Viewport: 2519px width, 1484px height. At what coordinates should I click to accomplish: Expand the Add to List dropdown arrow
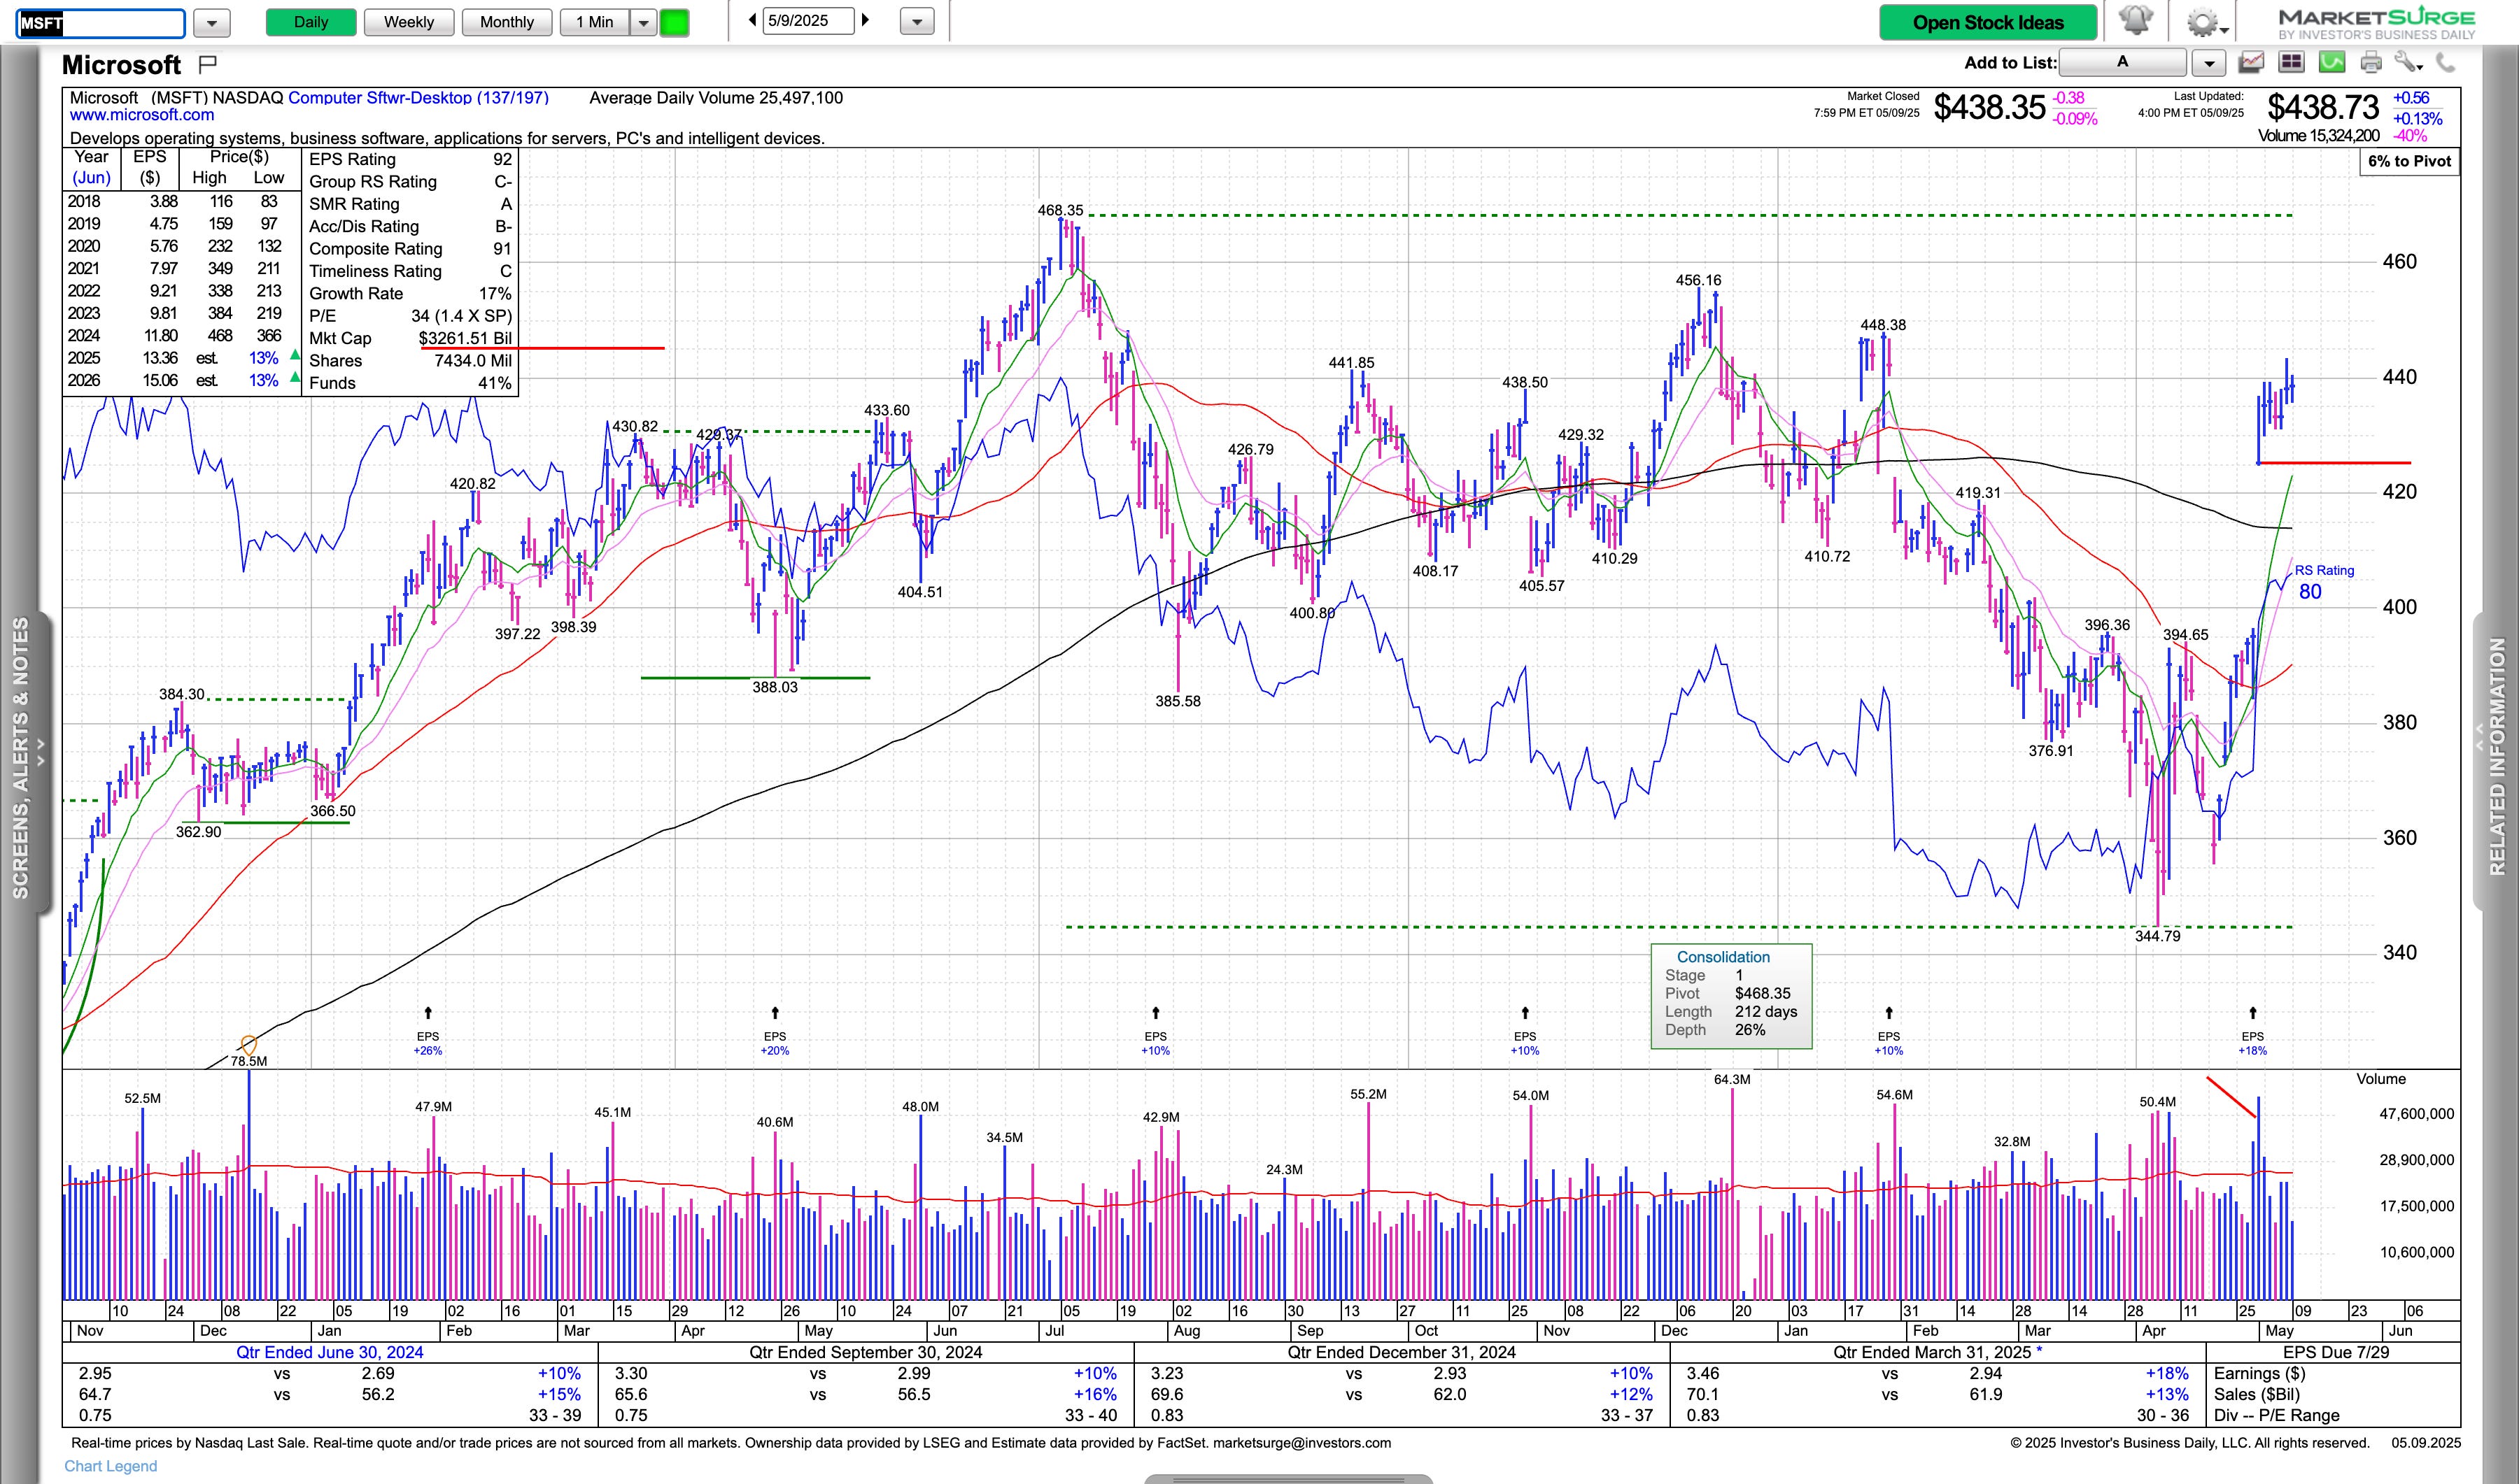pyautogui.click(x=2208, y=63)
